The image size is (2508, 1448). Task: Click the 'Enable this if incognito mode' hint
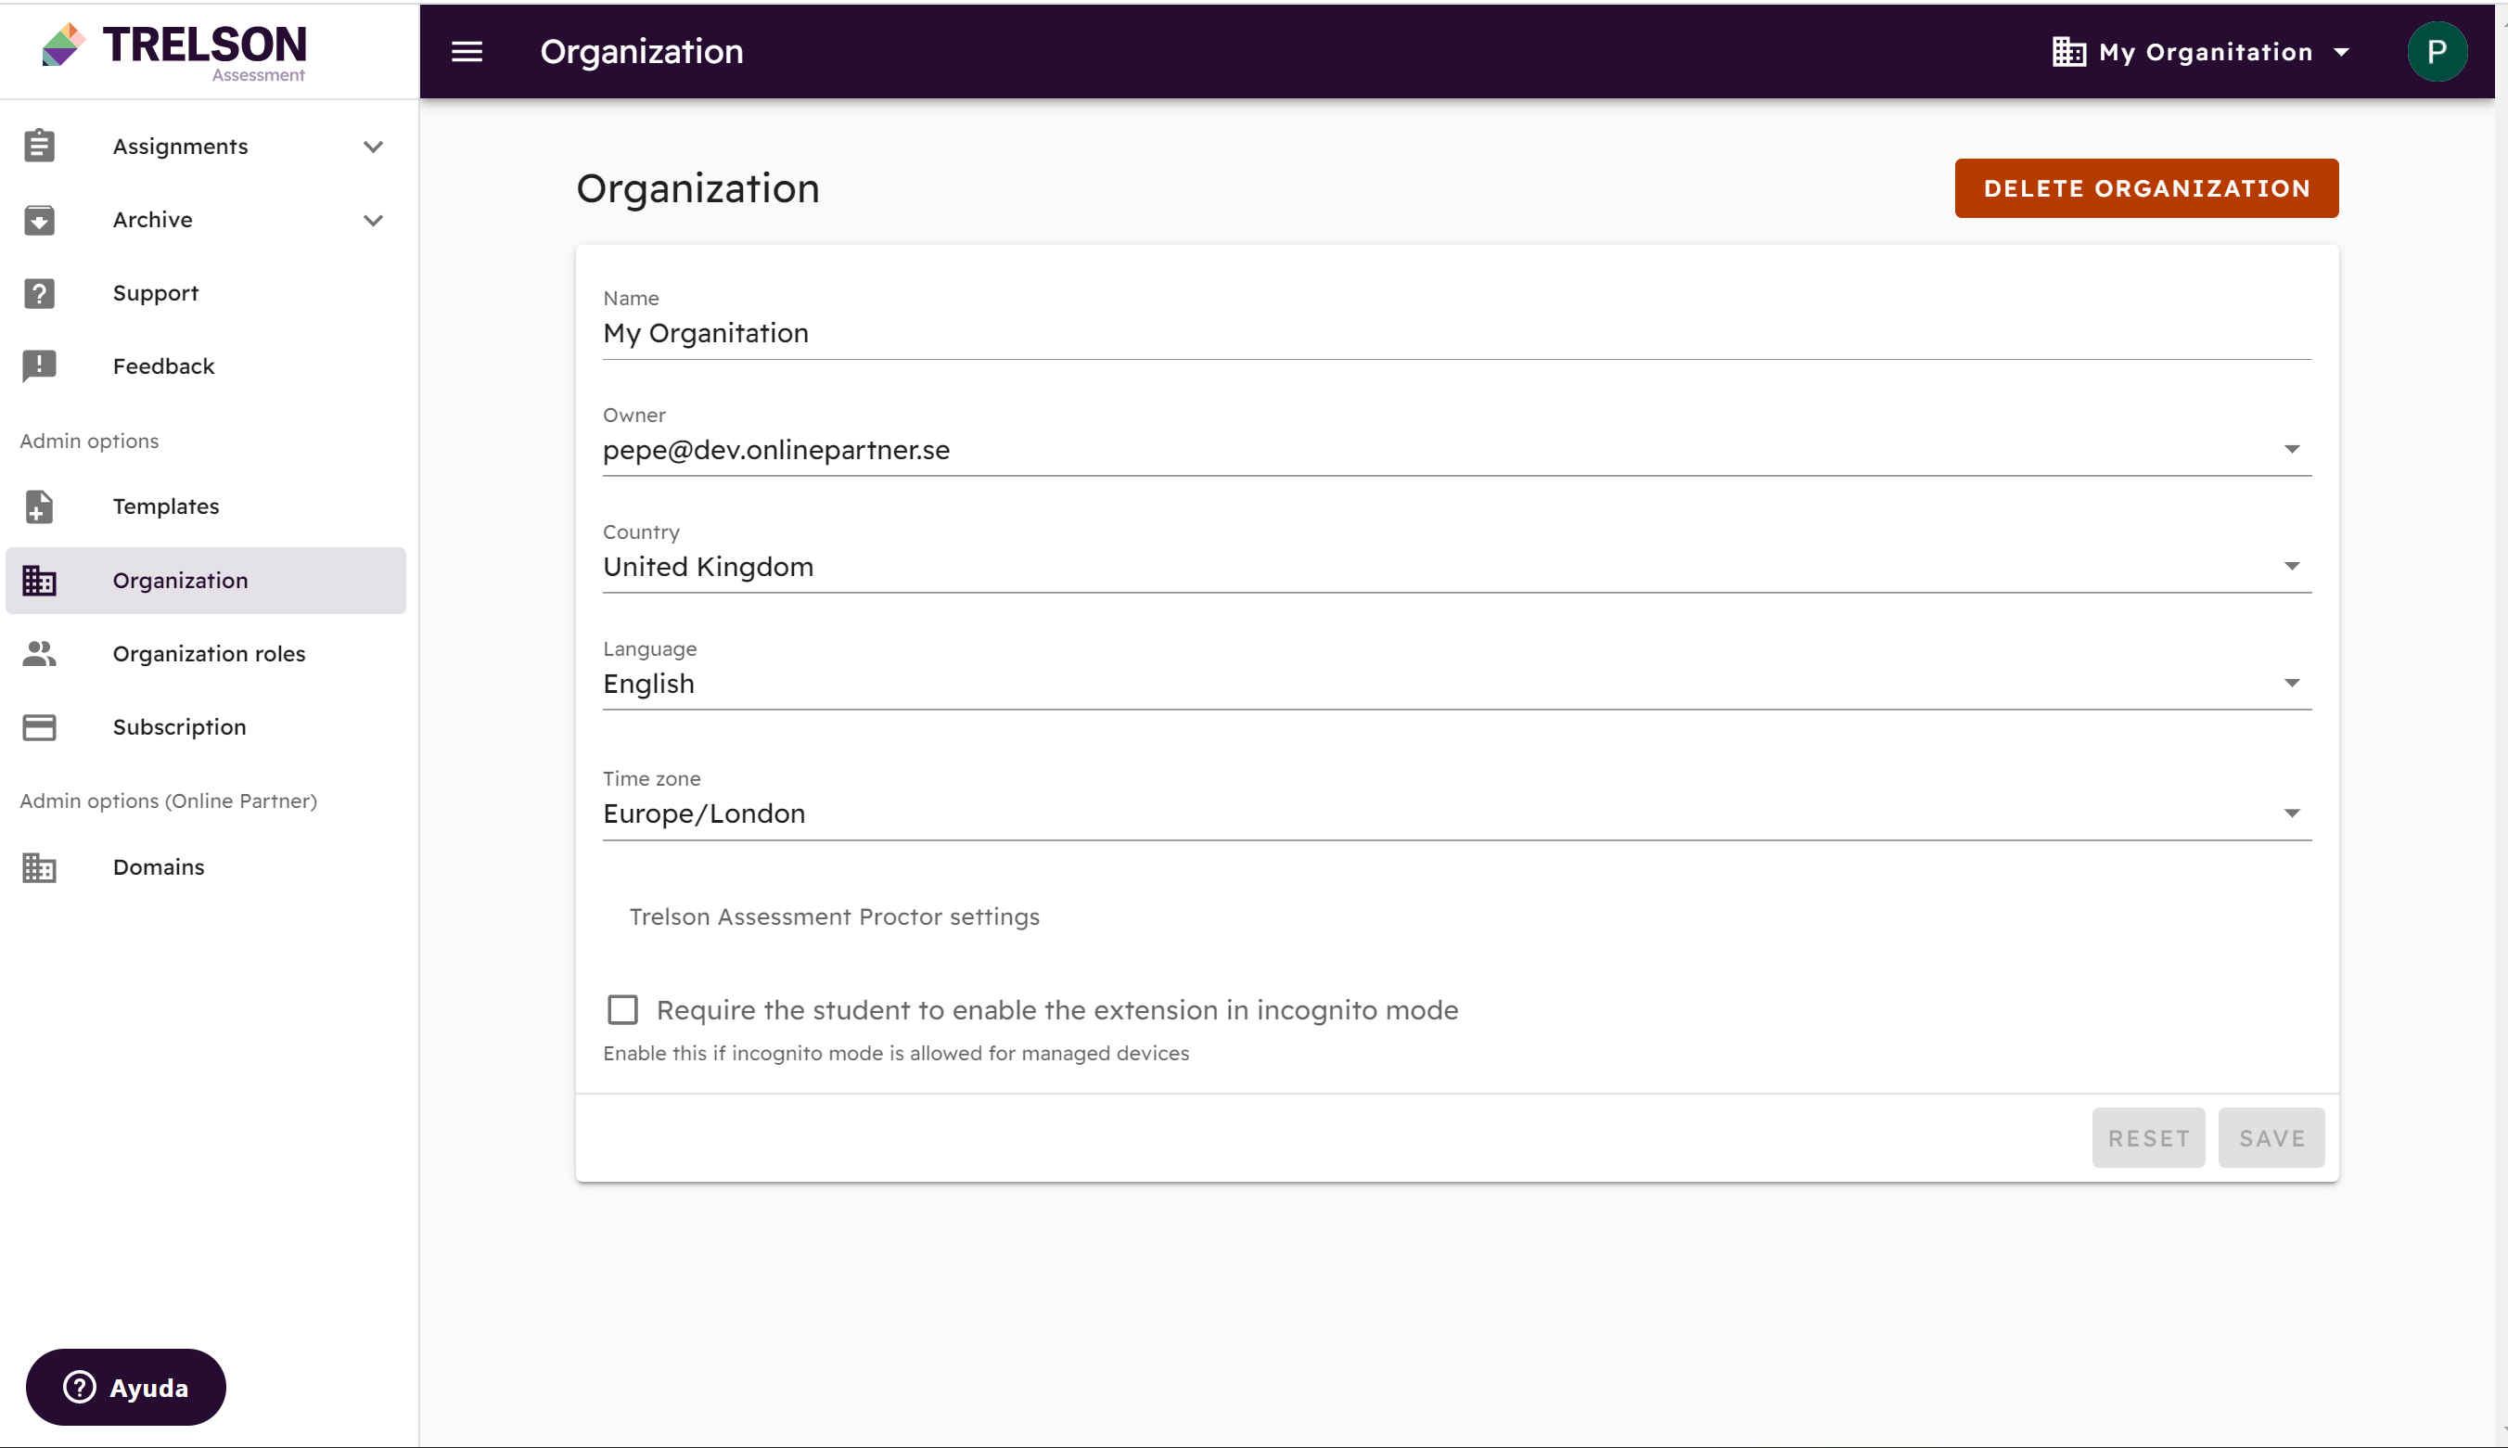click(x=896, y=1053)
